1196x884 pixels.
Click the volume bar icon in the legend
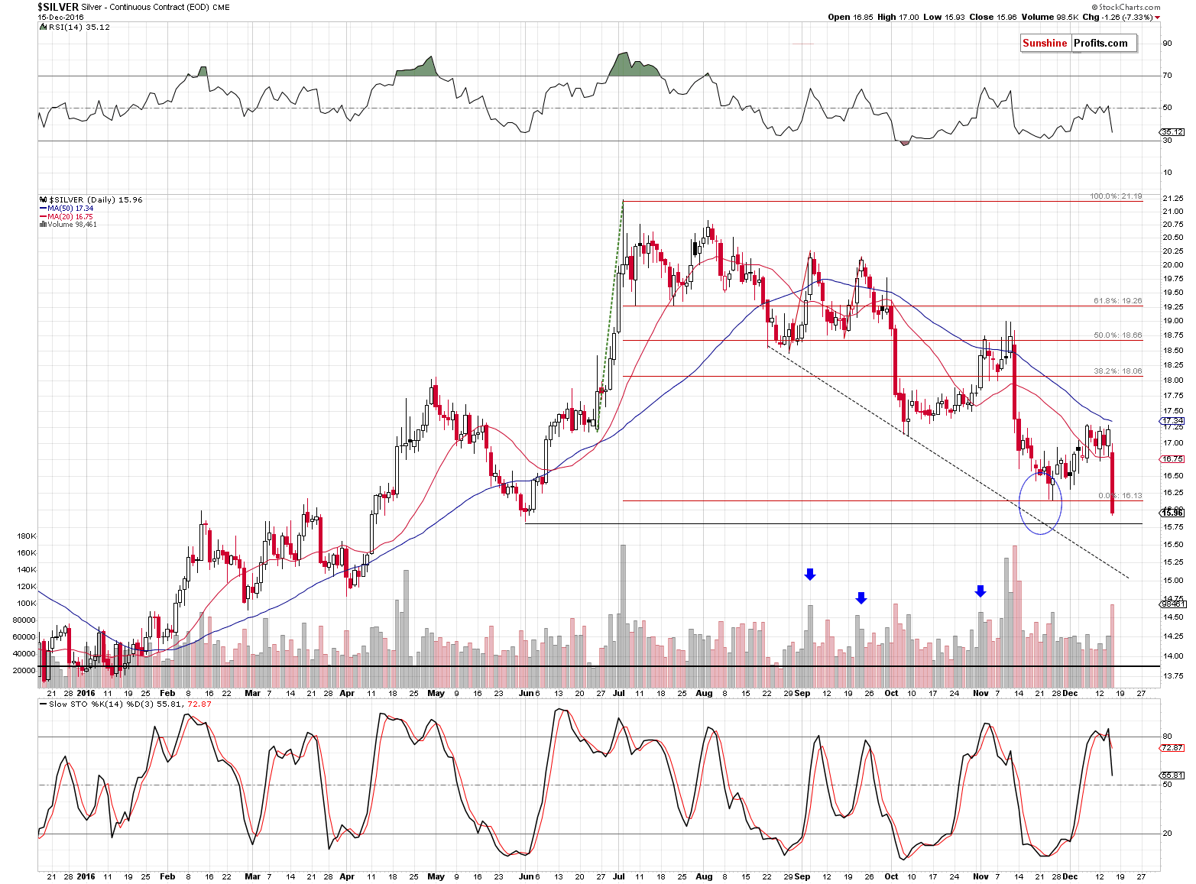coord(42,225)
